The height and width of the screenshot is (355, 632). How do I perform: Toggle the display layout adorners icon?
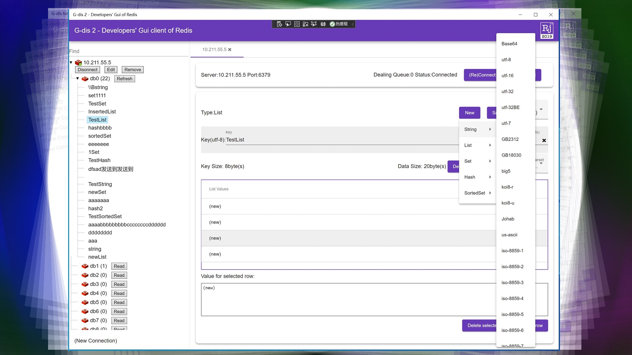[297, 24]
